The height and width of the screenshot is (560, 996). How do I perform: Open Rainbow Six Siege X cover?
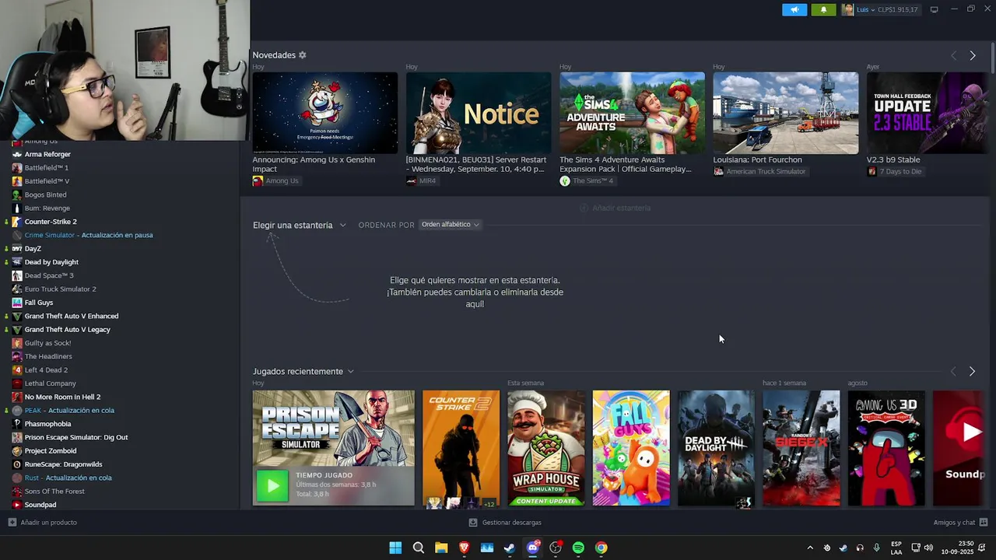pyautogui.click(x=801, y=448)
